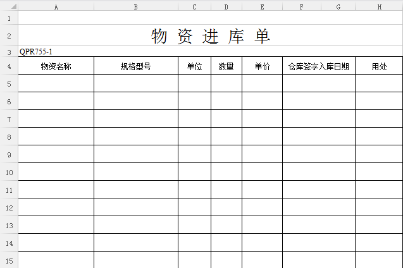Select the 用处 header cell
The height and width of the screenshot is (268, 403).
pos(379,66)
